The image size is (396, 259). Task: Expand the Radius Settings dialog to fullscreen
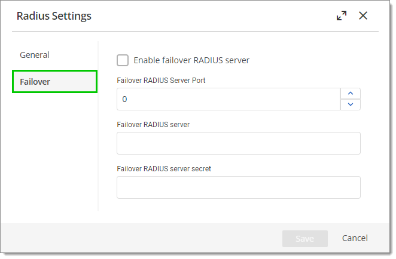pos(342,16)
